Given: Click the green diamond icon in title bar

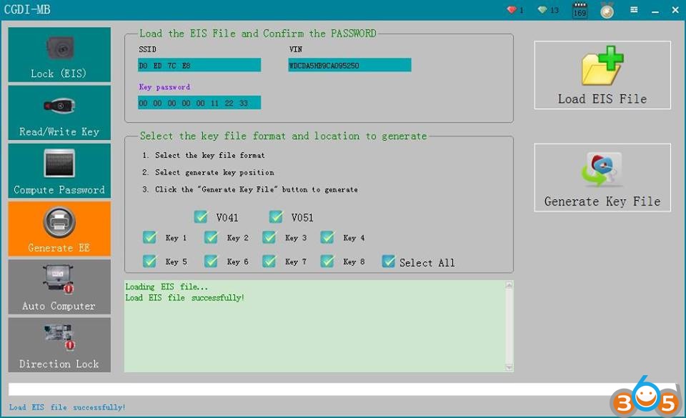Looking at the screenshot, I should pos(543,10).
